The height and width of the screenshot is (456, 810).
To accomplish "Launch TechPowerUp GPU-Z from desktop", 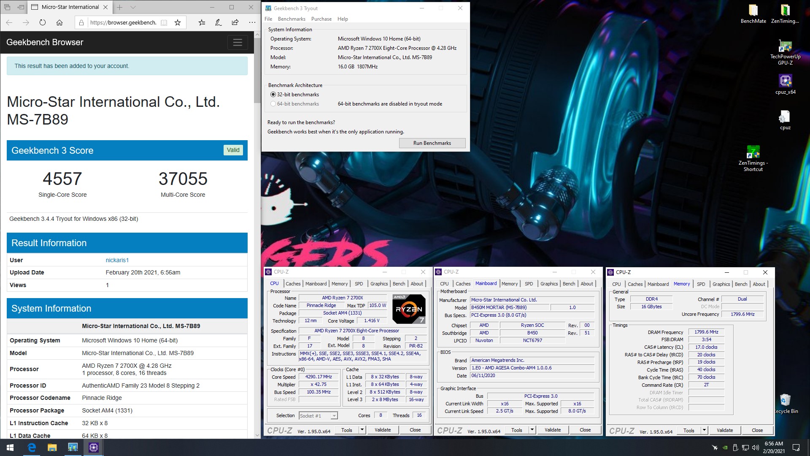I will 785,53.
